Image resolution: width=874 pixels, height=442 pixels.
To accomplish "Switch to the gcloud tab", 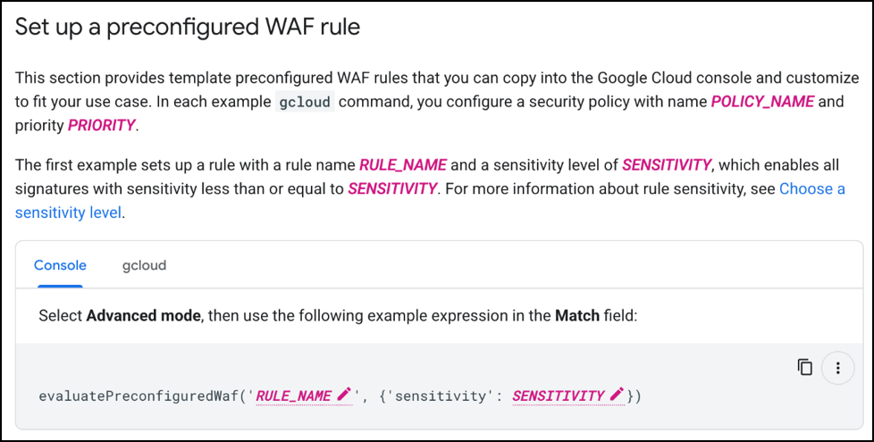I will (x=144, y=265).
